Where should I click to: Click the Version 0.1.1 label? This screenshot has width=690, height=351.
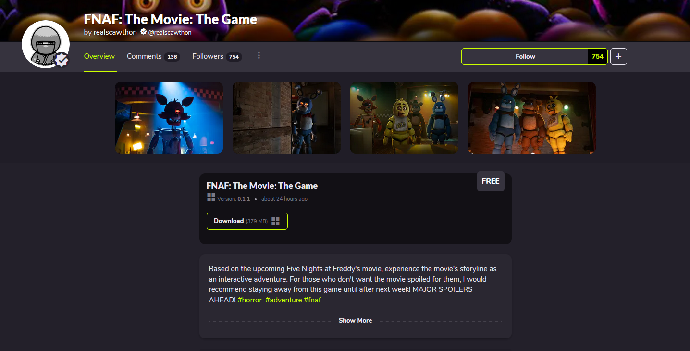tap(234, 199)
